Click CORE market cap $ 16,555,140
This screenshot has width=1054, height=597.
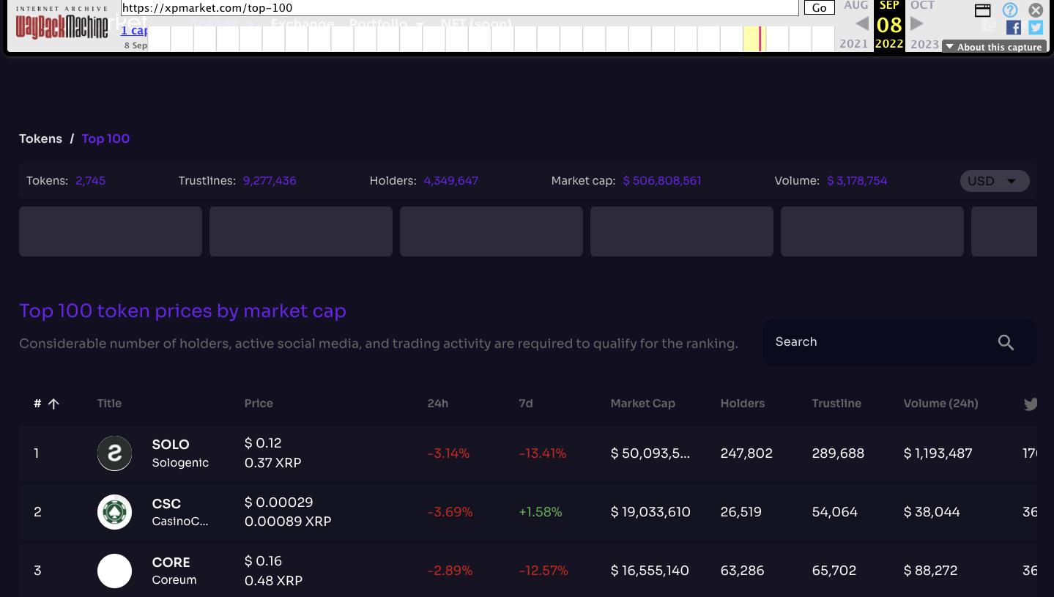(650, 571)
